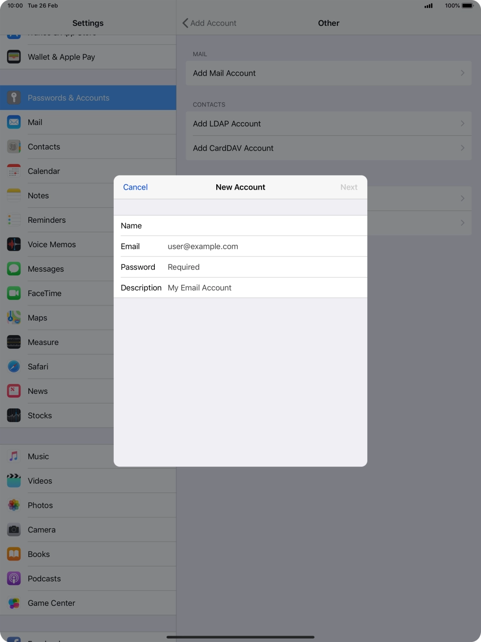Select the Password Required field
This screenshot has height=642, width=481.
point(264,267)
